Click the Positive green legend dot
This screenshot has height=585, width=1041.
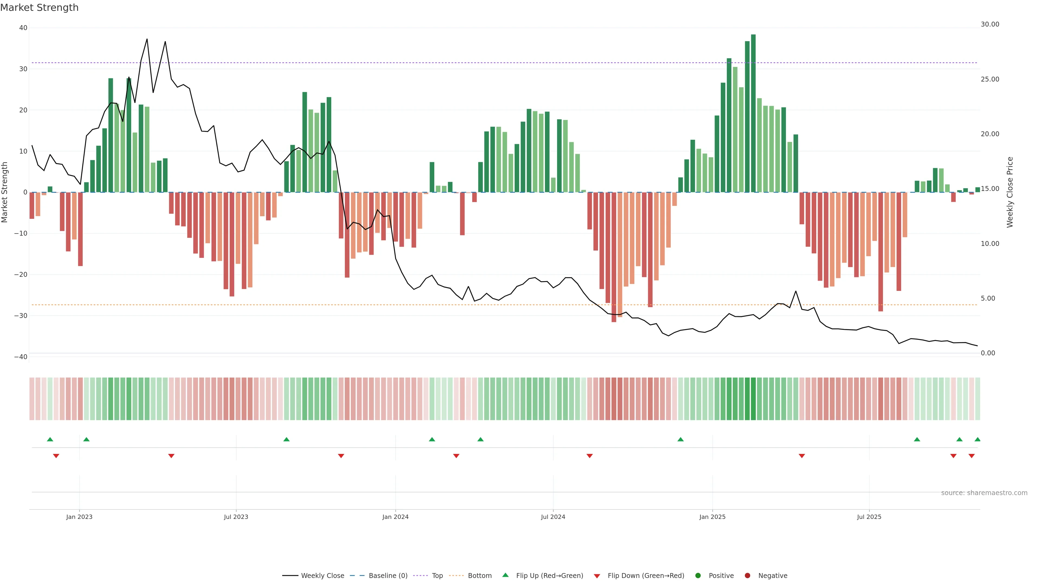tap(698, 575)
